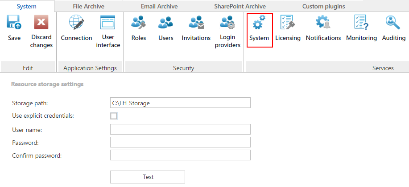
Task: Open the Auditing page
Action: coord(393,23)
